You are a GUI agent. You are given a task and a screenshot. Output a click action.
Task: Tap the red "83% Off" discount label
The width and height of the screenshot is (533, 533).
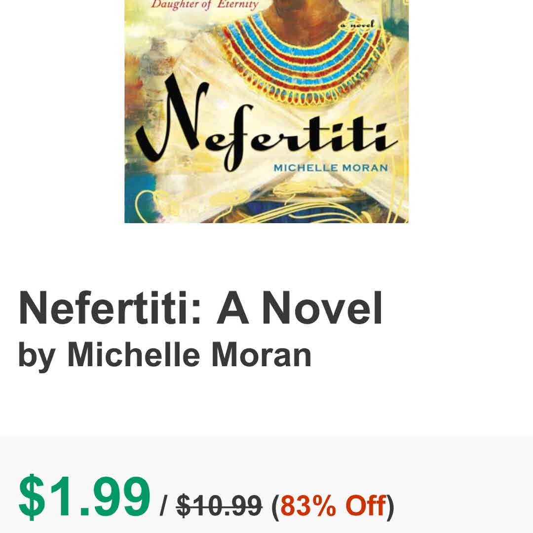333,505
